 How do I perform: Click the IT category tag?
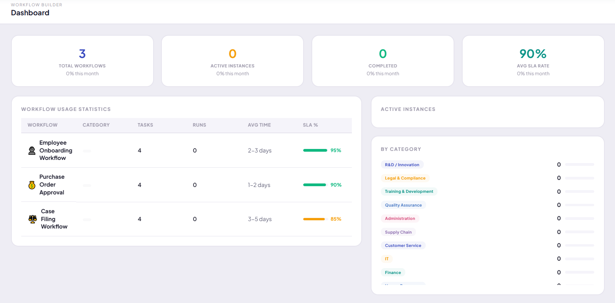(387, 259)
